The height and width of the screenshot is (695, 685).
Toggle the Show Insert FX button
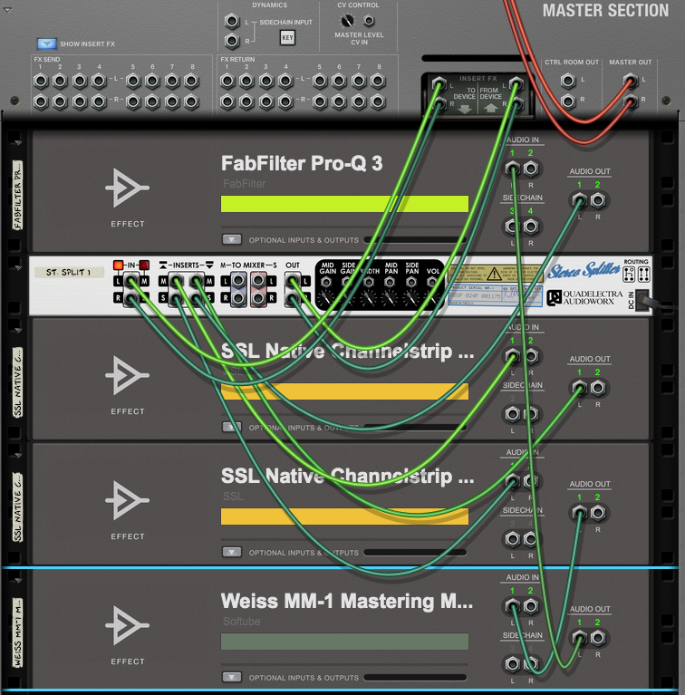tap(46, 43)
